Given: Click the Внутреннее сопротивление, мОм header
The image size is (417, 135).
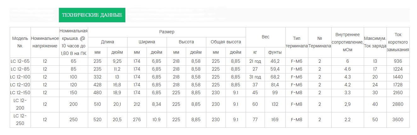Looking at the screenshot, I should [347, 42].
